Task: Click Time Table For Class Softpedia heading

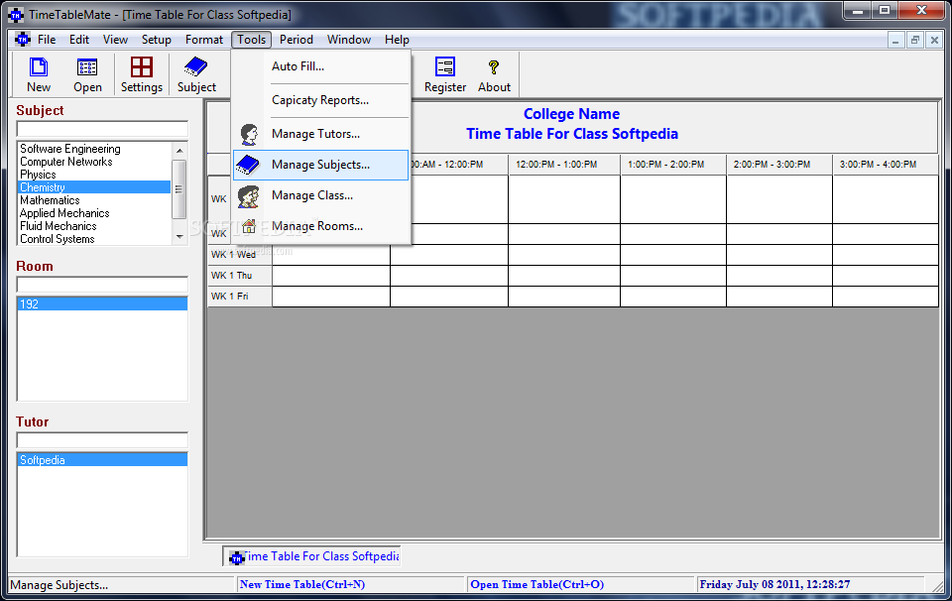Action: tap(572, 134)
